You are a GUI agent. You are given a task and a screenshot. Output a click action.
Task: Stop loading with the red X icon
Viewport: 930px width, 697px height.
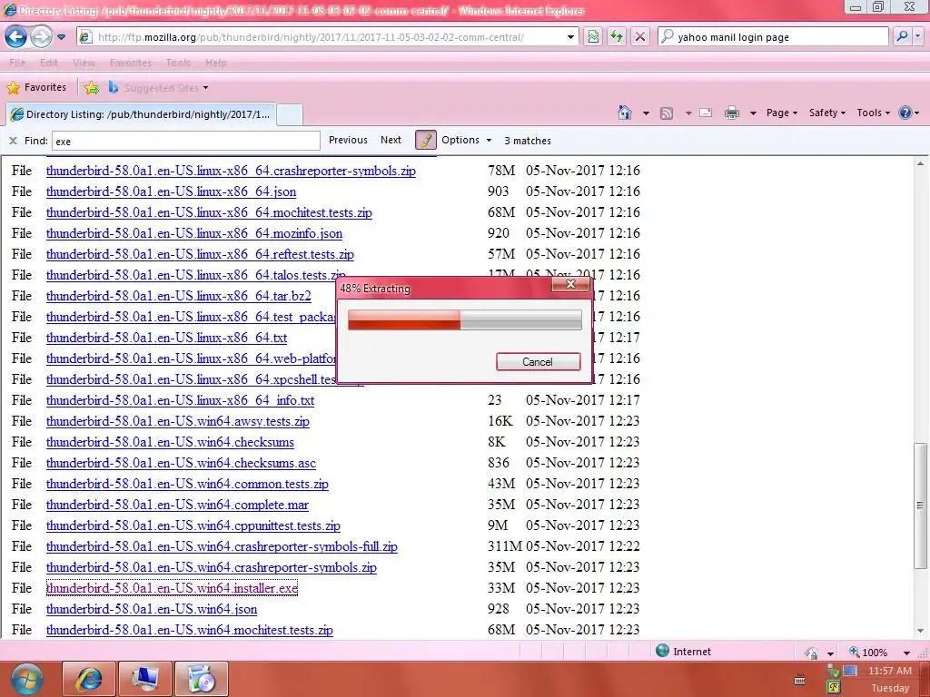click(x=640, y=36)
